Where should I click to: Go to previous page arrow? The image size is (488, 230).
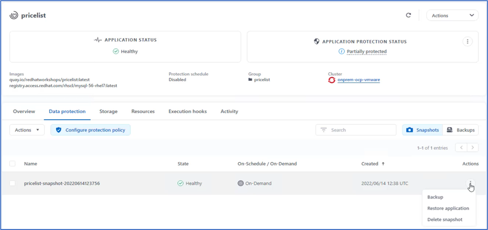click(x=461, y=148)
